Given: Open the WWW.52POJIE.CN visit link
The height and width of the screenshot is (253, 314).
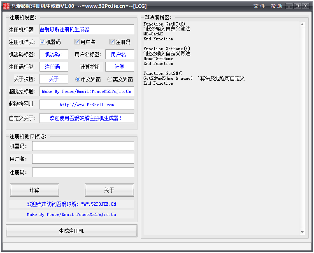Looking at the screenshot, I should [72, 204].
